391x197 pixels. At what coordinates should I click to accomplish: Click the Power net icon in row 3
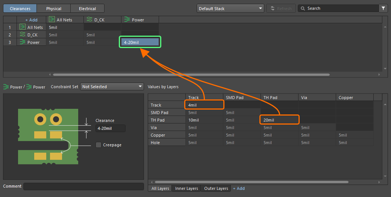pos(23,42)
